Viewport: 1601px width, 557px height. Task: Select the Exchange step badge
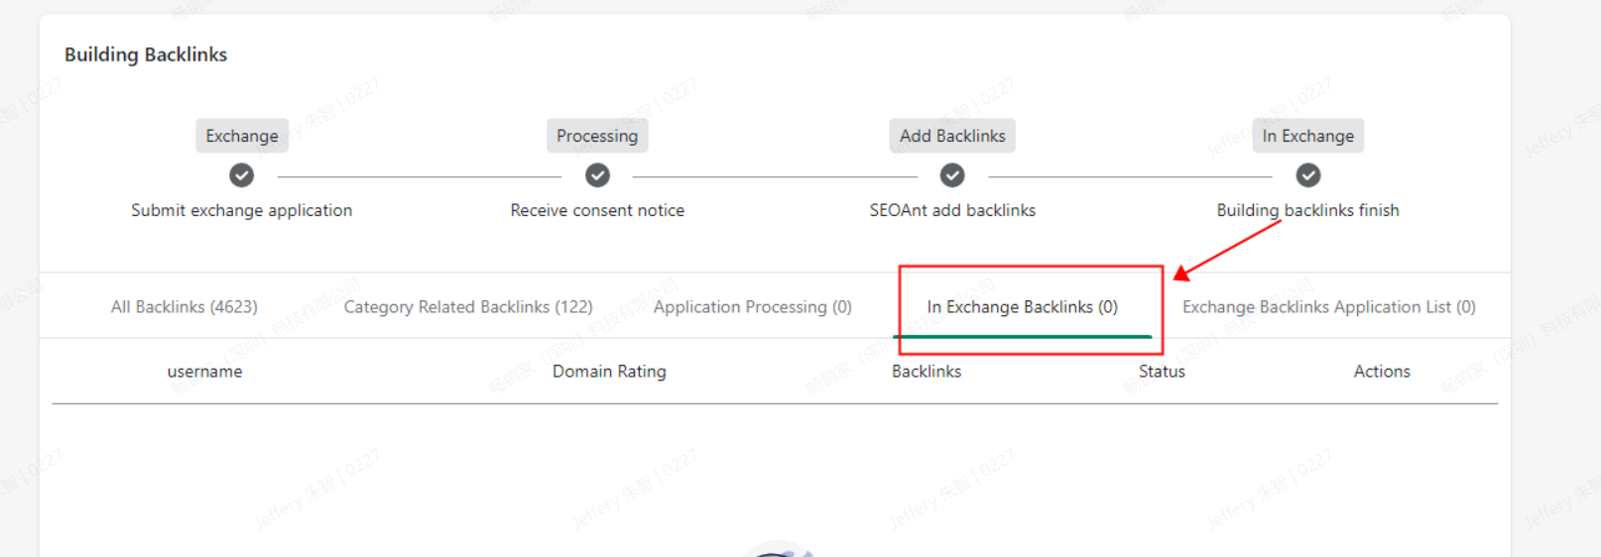pyautogui.click(x=242, y=136)
